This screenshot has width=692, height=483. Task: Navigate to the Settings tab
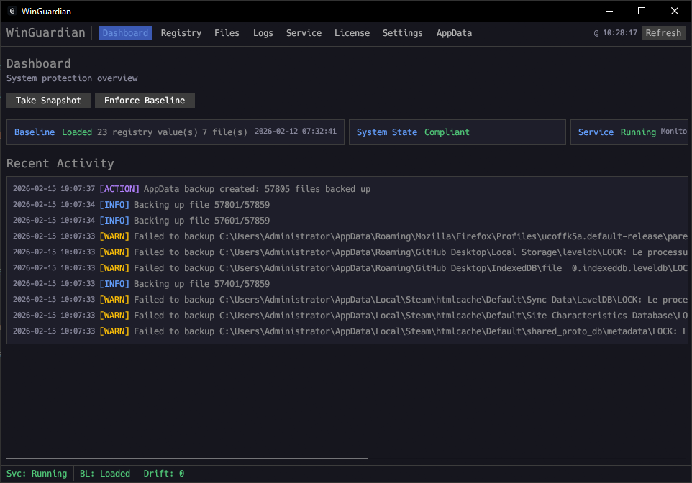point(402,33)
